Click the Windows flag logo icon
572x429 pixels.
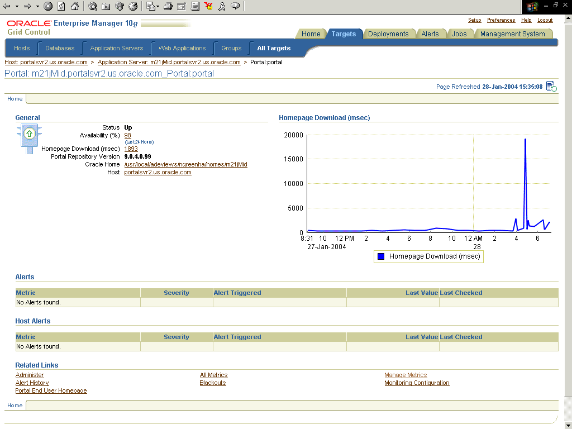coord(532,7)
